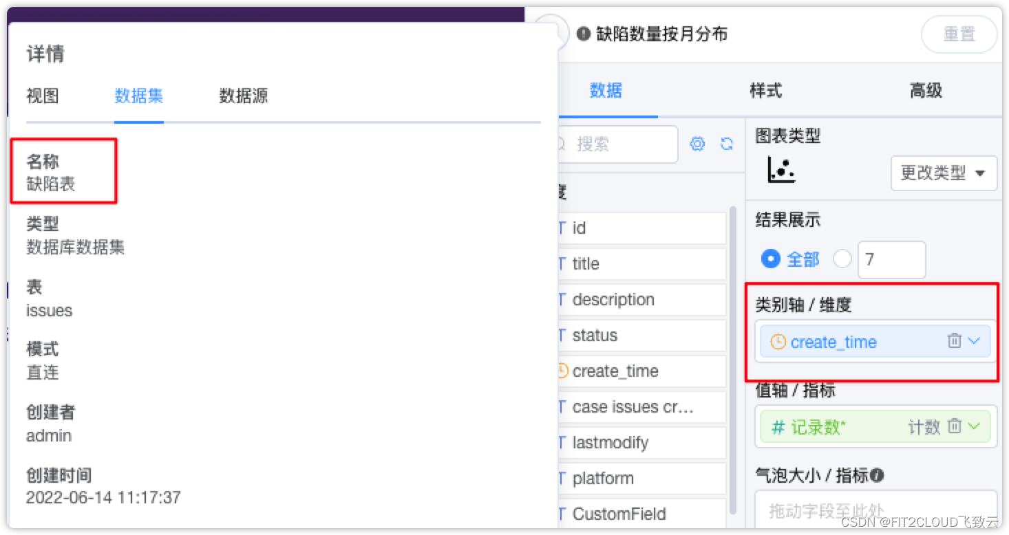Image resolution: width=1009 pixels, height=535 pixels.
Task: Click the chart title 缺陷数量按月分布
Action: point(662,34)
